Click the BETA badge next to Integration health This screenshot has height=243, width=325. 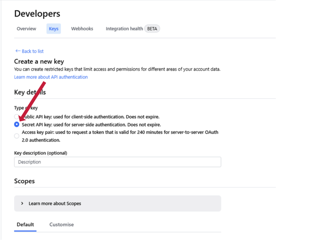(152, 29)
